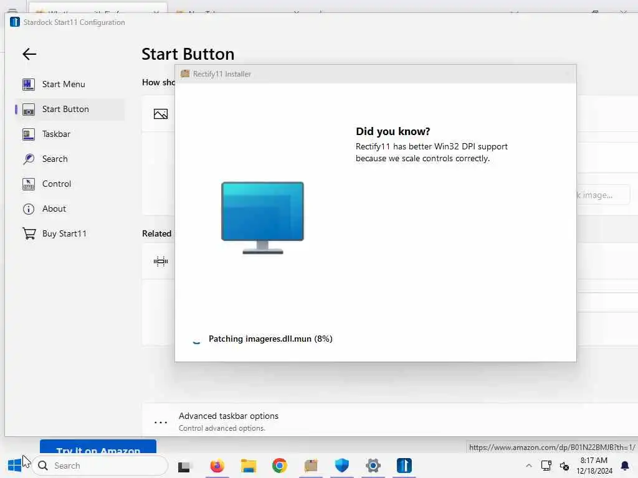Expand hidden system tray icons
Image resolution: width=638 pixels, height=478 pixels.
pos(528,466)
